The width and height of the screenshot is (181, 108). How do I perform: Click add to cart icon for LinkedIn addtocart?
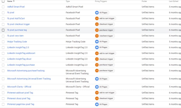point(97,53)
